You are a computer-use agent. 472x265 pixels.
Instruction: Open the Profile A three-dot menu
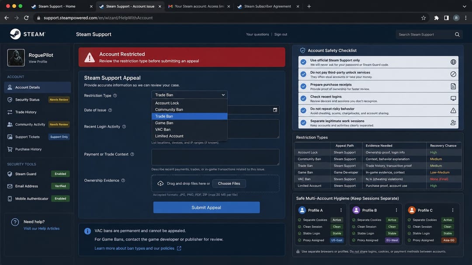341,211
